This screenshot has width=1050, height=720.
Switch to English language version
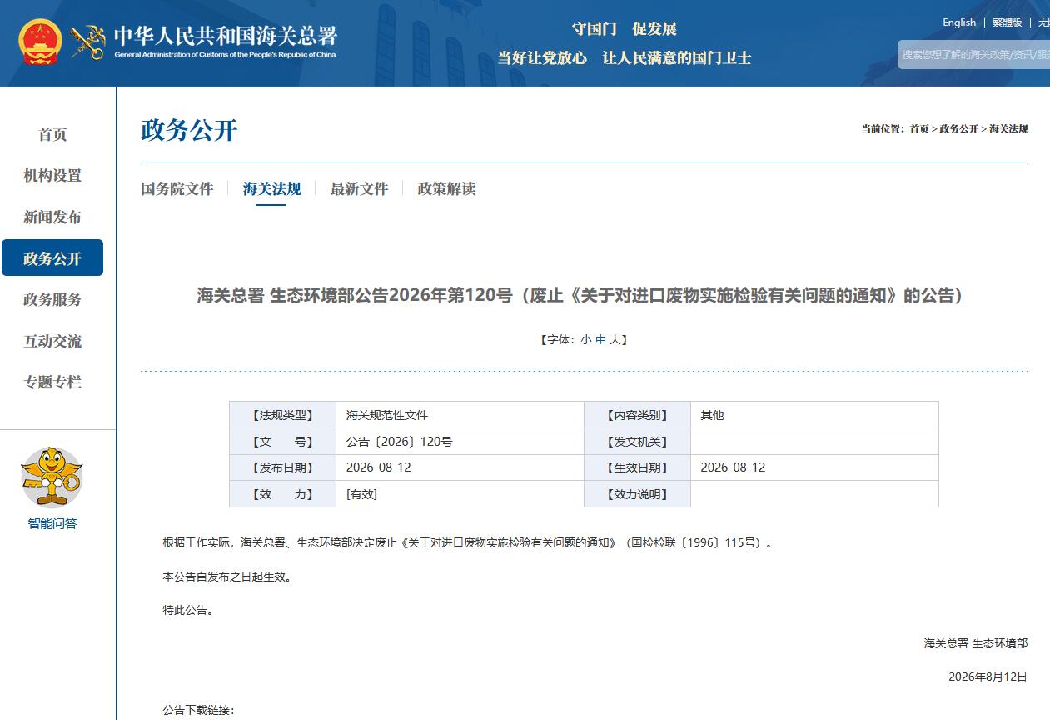959,22
